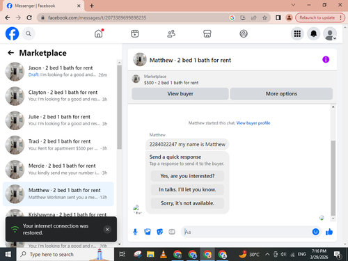Dismiss the internet connection restored toast
The height and width of the screenshot is (261, 348).
coord(107,230)
